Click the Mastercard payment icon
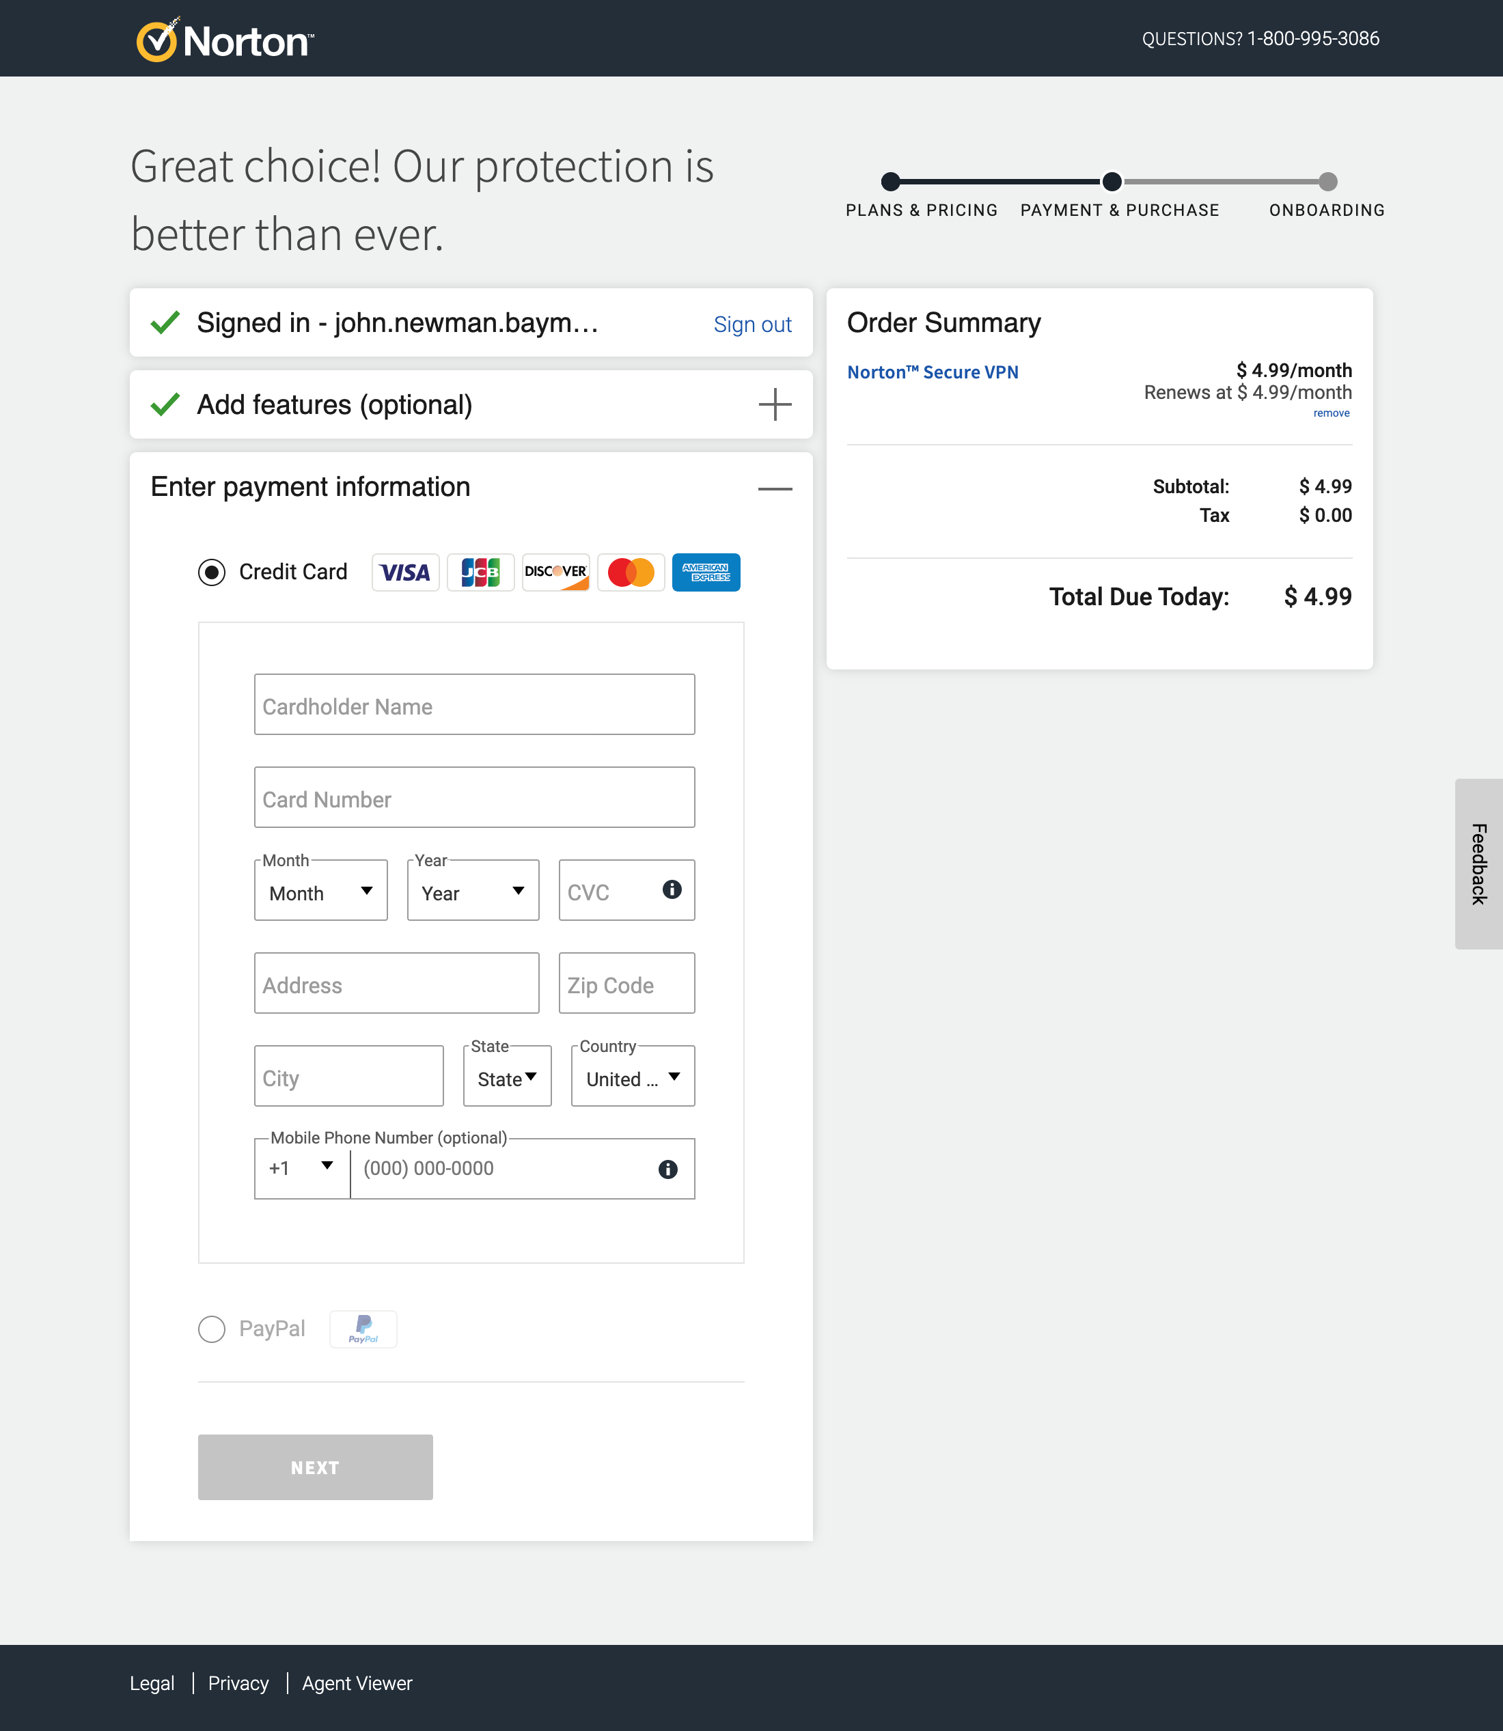Viewport: 1503px width, 1731px height. tap(631, 572)
